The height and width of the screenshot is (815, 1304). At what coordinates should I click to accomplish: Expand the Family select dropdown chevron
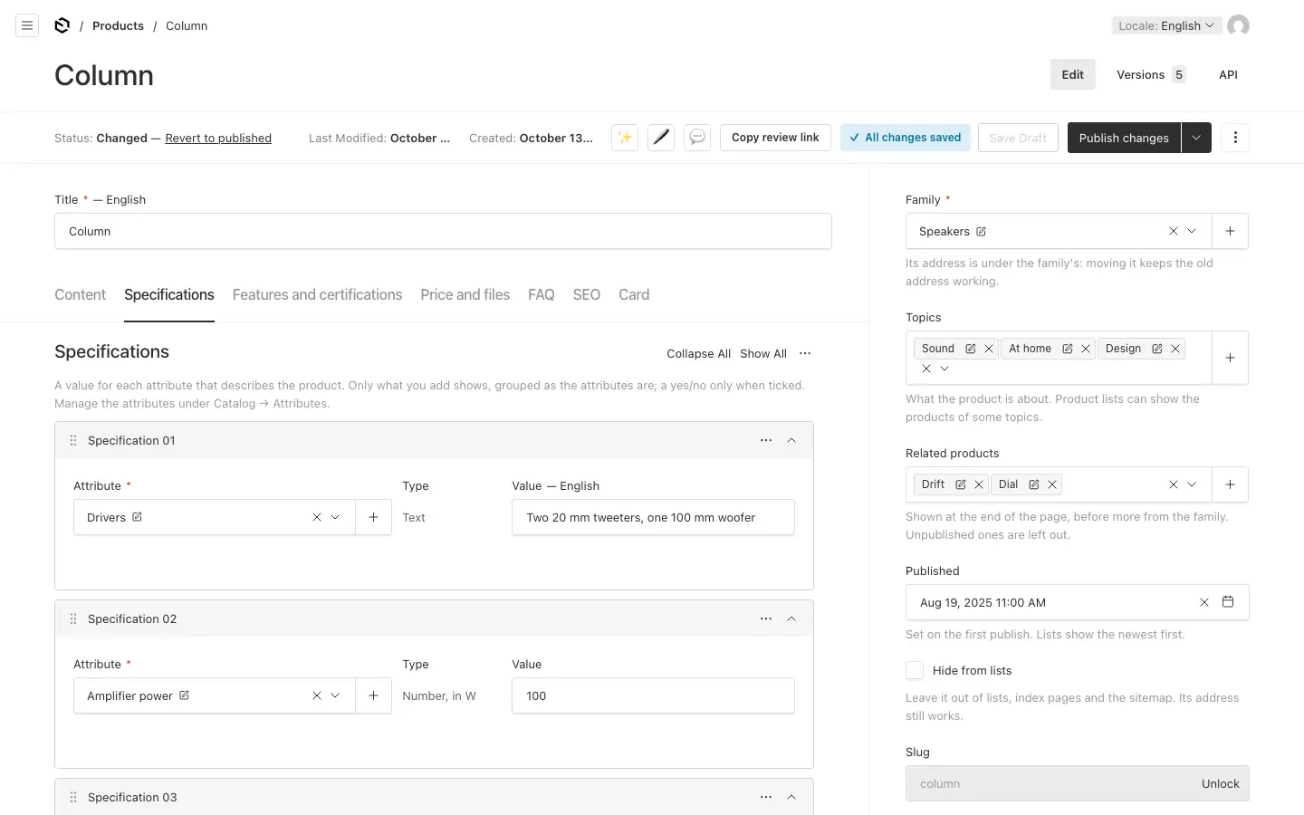tap(1192, 231)
